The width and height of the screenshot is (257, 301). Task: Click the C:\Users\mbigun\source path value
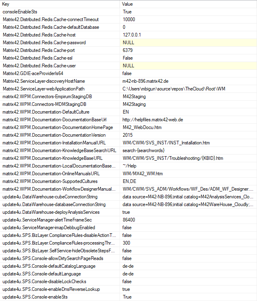188,89
